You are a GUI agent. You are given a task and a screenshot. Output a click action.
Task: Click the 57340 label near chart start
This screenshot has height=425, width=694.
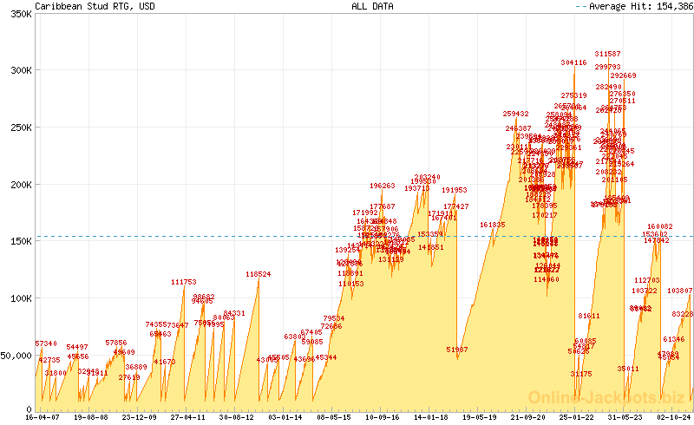click(46, 343)
